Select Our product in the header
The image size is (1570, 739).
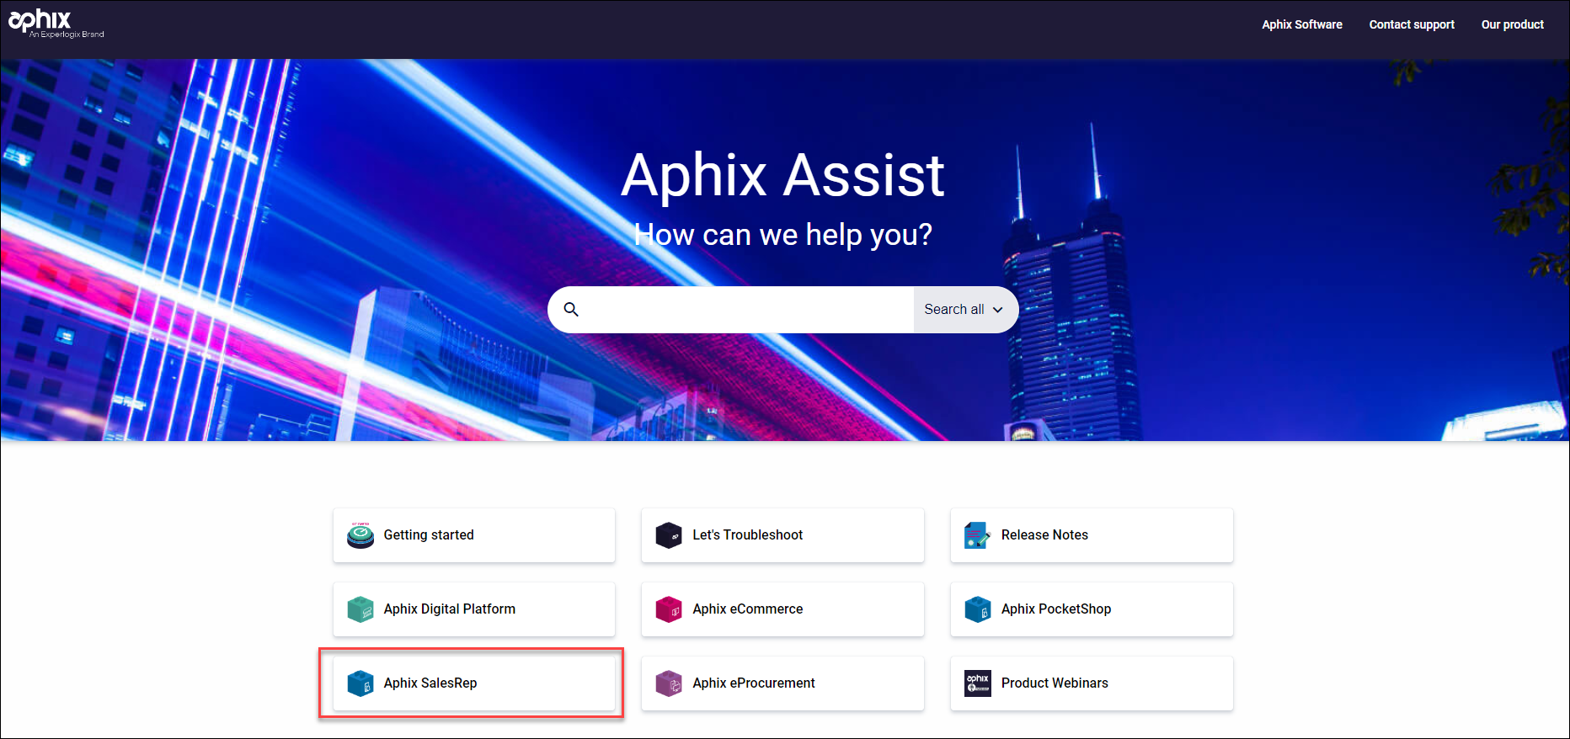coord(1512,24)
